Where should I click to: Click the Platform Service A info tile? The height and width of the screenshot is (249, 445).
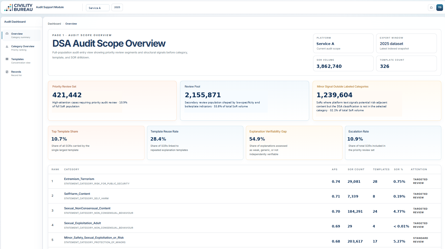tap(343, 43)
